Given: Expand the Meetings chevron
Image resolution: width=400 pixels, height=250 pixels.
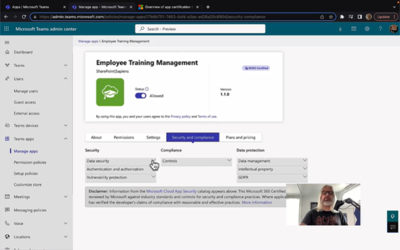Looking at the screenshot, I should click(66, 196).
